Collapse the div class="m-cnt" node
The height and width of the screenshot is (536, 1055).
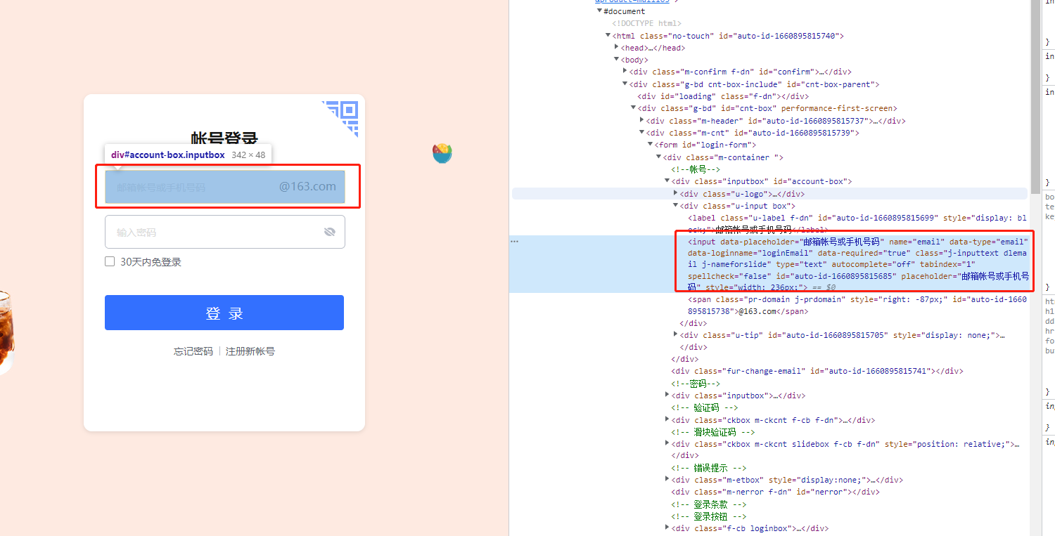pyautogui.click(x=642, y=132)
